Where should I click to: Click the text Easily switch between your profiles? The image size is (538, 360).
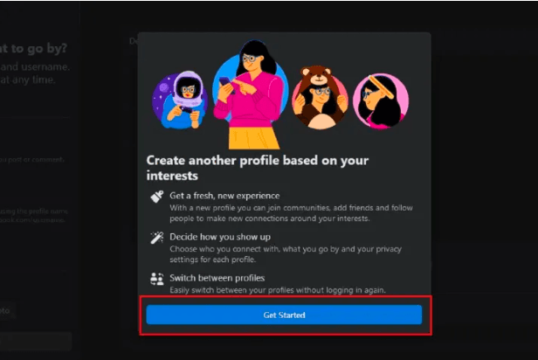coord(278,290)
